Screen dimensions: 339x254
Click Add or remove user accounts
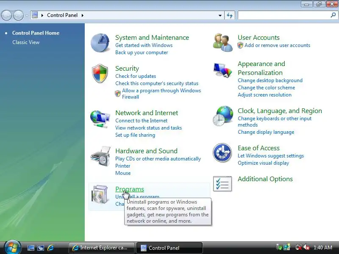[277, 45]
